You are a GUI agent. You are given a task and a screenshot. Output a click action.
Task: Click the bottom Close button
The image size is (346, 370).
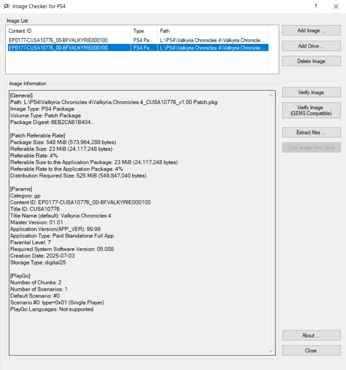(312, 350)
